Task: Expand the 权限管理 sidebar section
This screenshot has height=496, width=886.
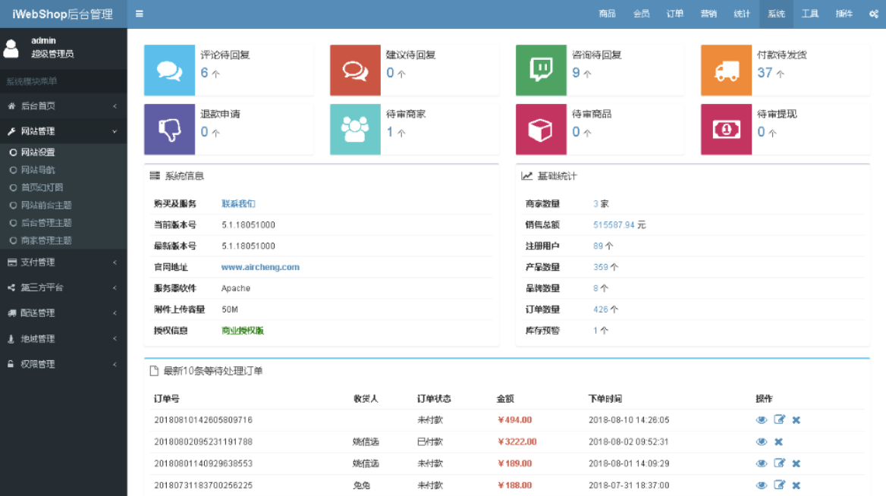Action: point(63,364)
